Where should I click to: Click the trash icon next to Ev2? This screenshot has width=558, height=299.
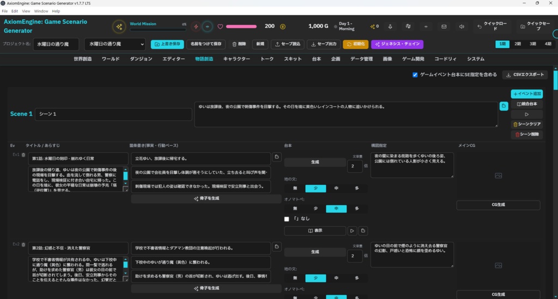point(23,245)
